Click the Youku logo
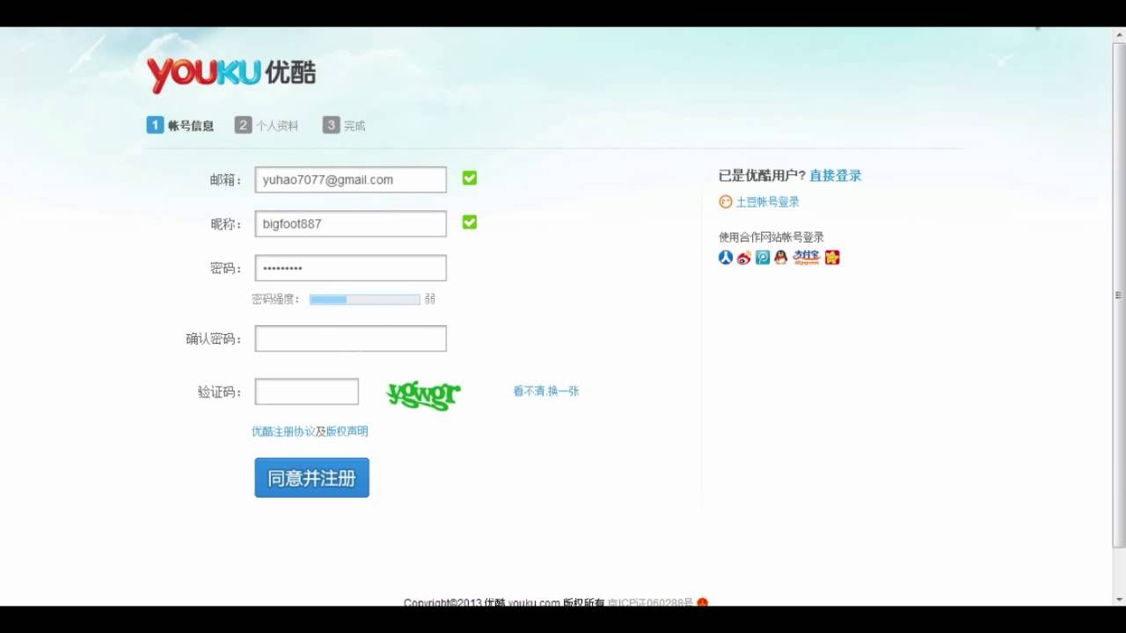This screenshot has height=633, width=1126. [x=230, y=74]
